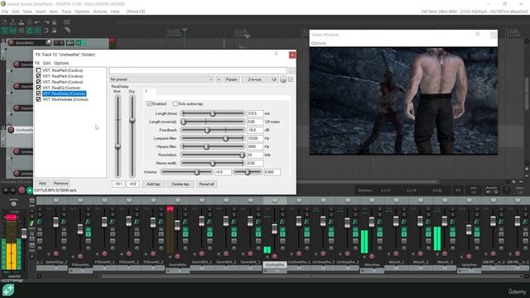The image size is (530, 298).
Task: Click the Lowpass filter slider
Action: [x=213, y=138]
